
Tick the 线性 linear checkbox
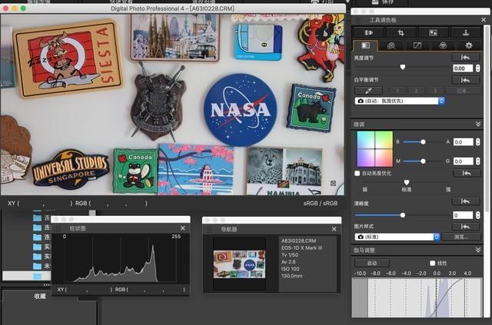coord(432,264)
